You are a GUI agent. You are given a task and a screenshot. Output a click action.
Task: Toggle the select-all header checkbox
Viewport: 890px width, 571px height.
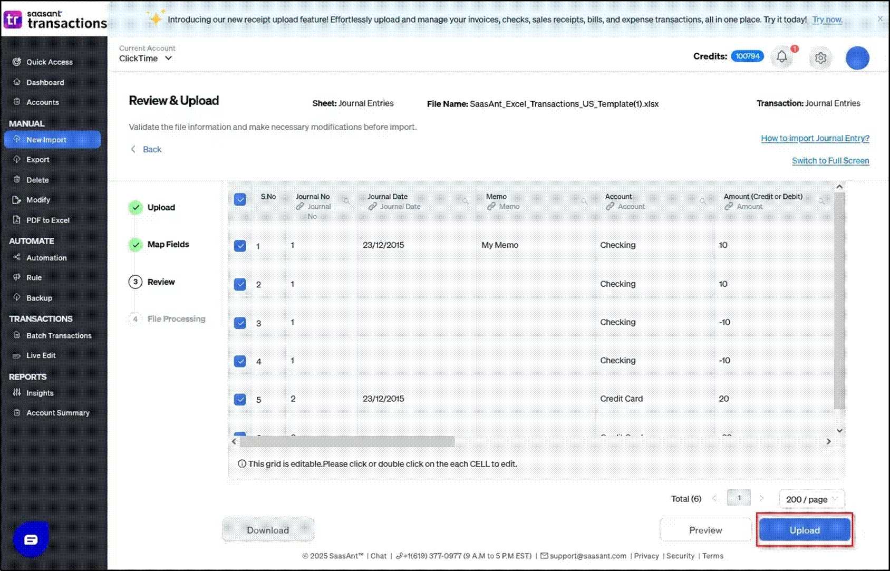pos(240,199)
